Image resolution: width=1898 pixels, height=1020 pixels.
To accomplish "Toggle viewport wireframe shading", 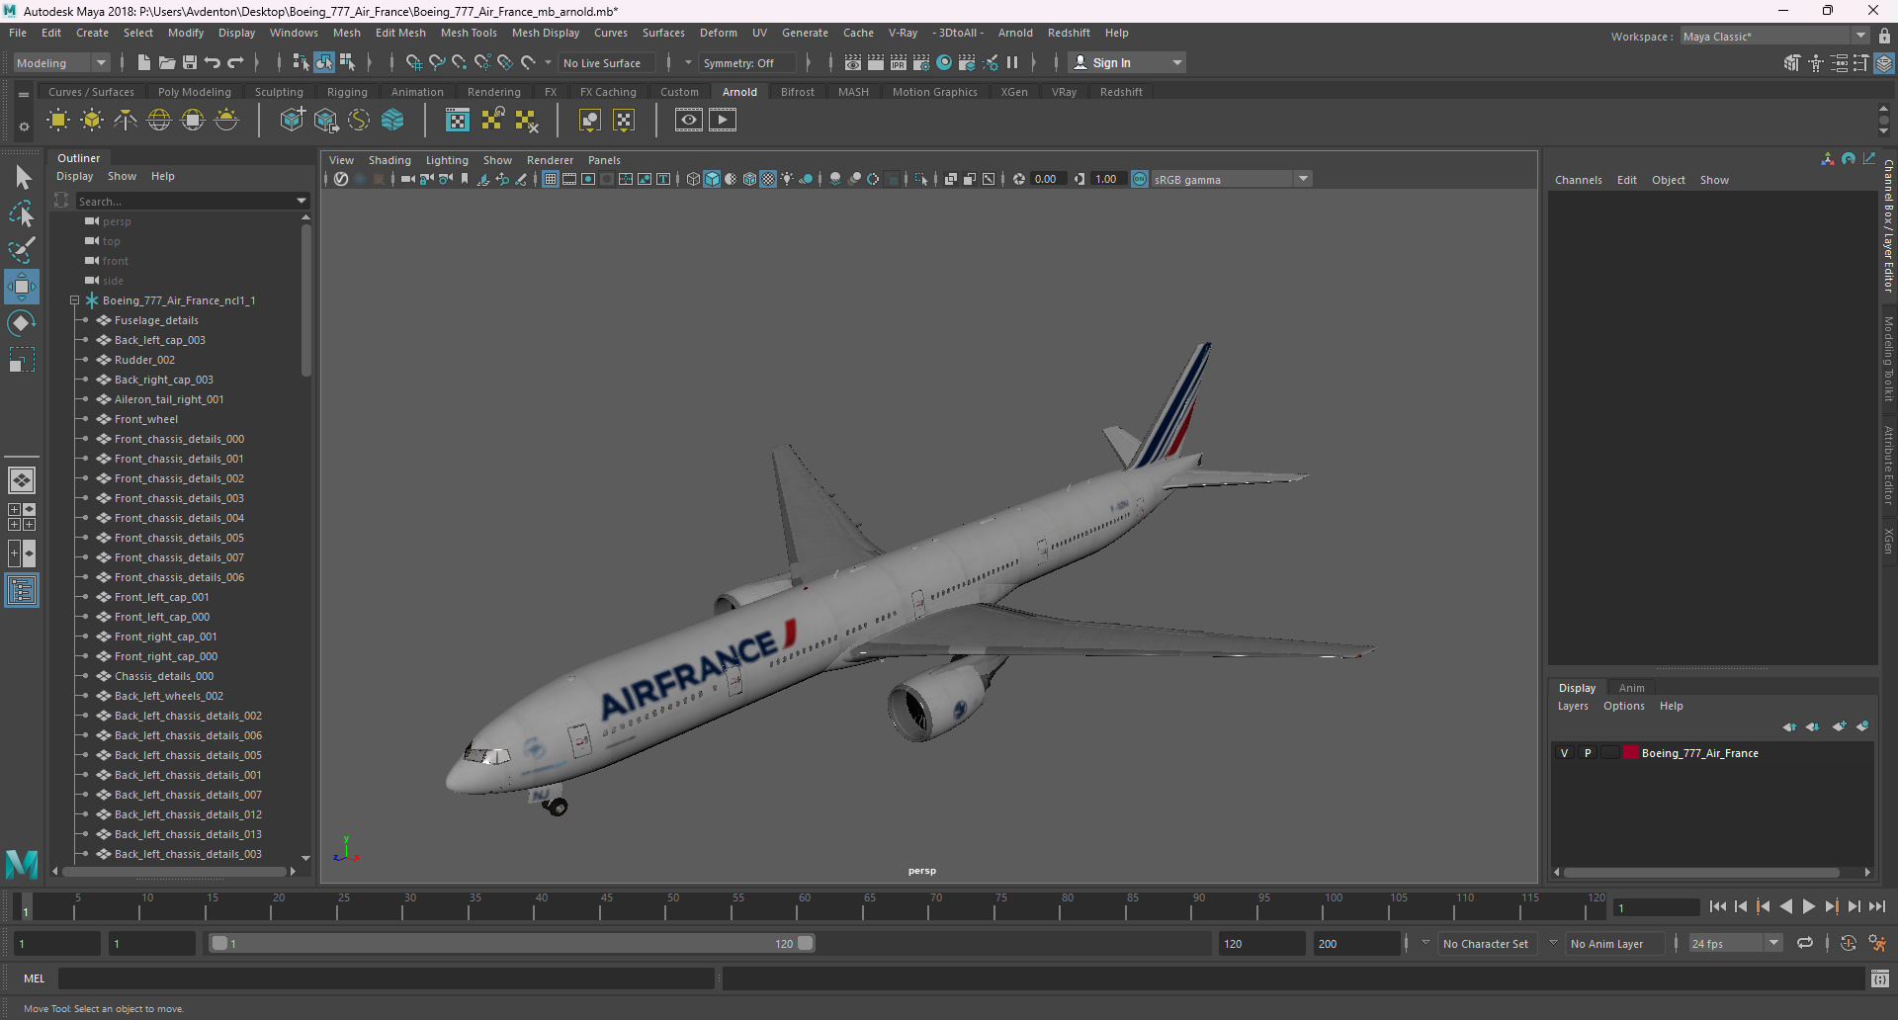I will click(693, 179).
